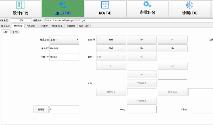The width and height of the screenshot is (213, 125).
Task: Select the 取点 radio button
Action: (94, 40)
